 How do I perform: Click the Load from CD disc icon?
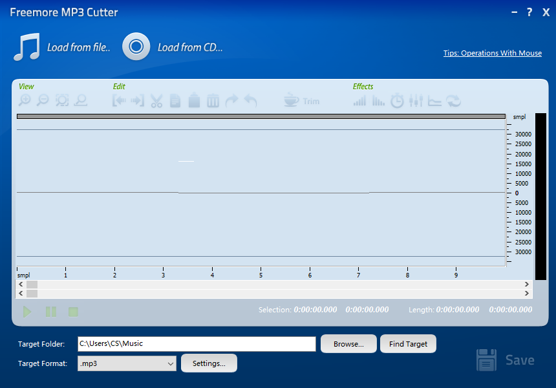[136, 47]
